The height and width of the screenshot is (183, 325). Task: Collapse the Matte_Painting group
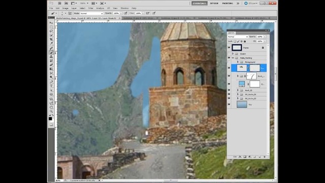[x=233, y=58]
